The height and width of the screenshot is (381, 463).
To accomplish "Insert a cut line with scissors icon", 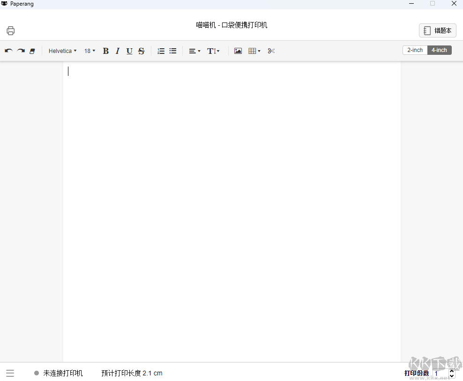I will (x=271, y=51).
